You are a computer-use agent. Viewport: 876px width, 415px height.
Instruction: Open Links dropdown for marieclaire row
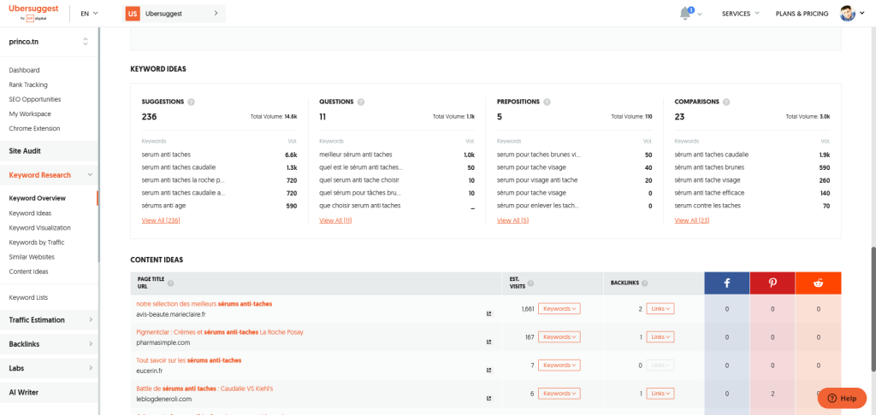(x=660, y=308)
